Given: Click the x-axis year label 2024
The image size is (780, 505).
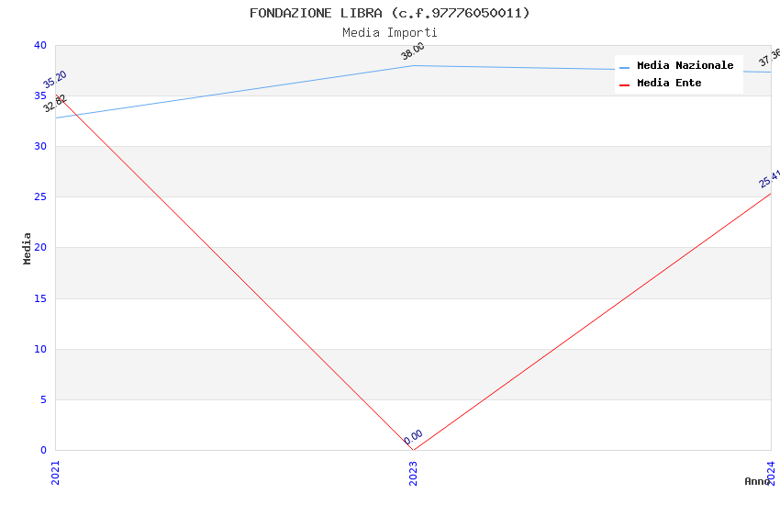Looking at the screenshot, I should pyautogui.click(x=771, y=473).
